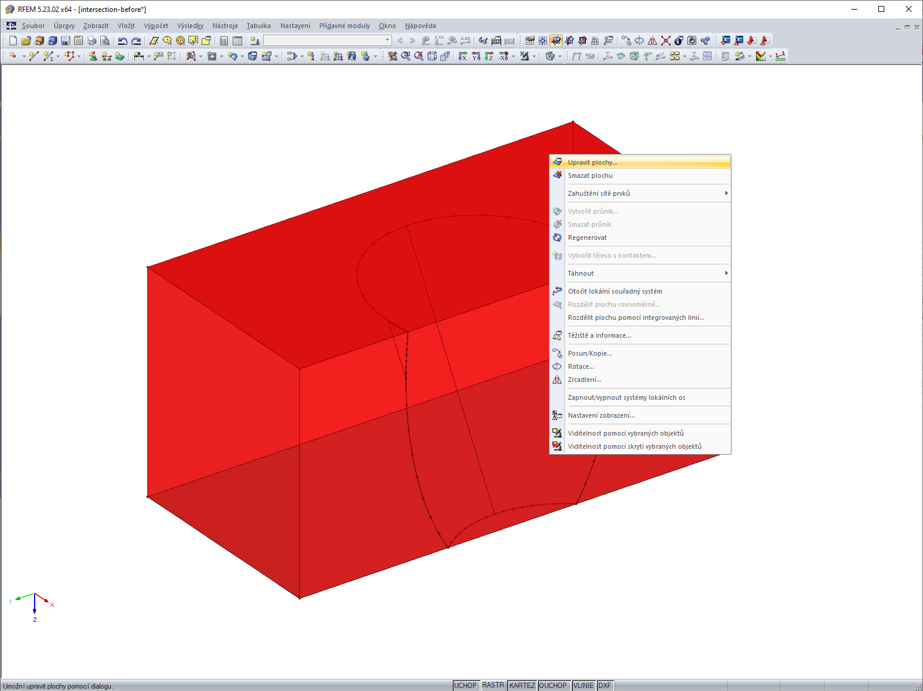Click the Undo arrow icon
The width and height of the screenshot is (923, 691).
coord(122,41)
